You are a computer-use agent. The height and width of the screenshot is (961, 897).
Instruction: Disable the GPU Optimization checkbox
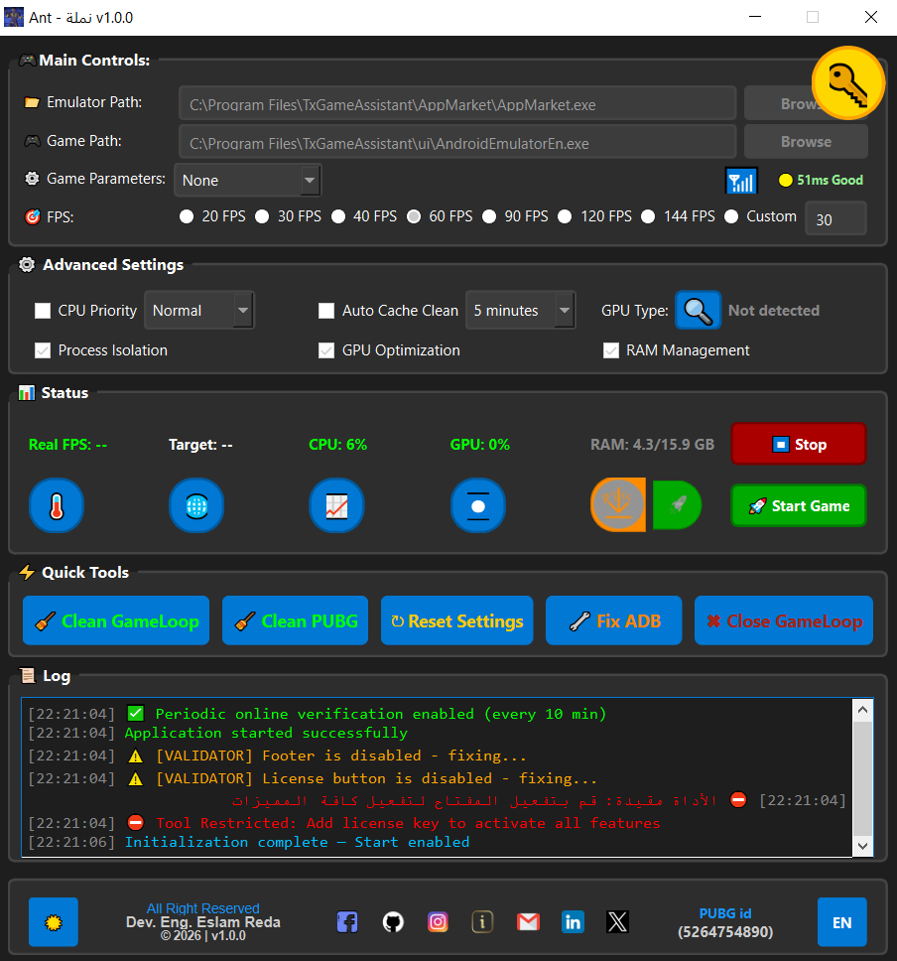[326, 349]
